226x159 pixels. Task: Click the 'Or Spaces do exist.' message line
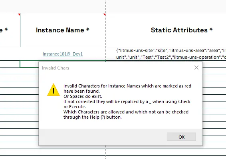point(83,96)
